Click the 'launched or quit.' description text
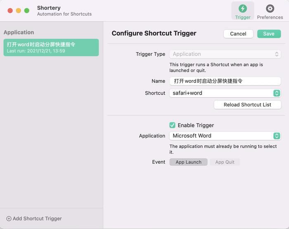289x229 pixels. [x=187, y=70]
